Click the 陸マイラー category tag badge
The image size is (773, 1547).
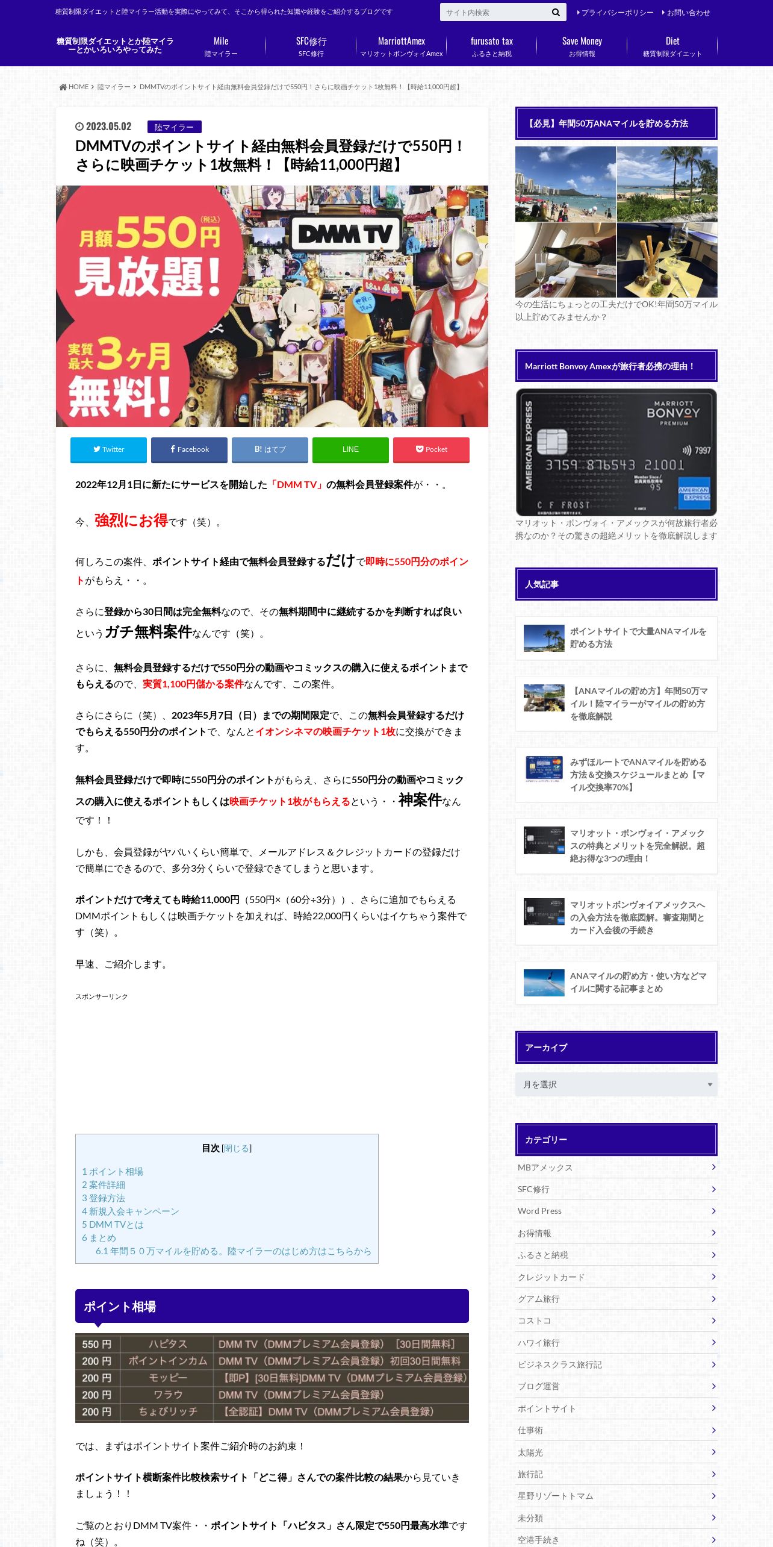174,127
